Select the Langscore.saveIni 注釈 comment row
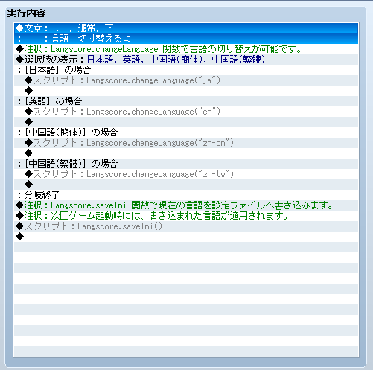 pyautogui.click(x=186, y=205)
